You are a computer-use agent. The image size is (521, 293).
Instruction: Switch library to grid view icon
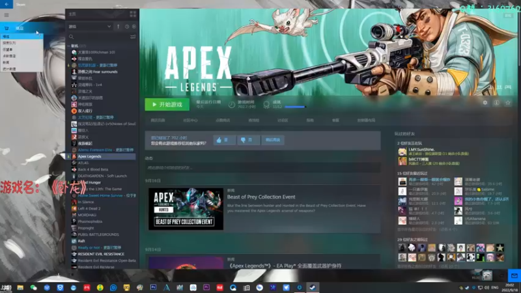(x=133, y=14)
